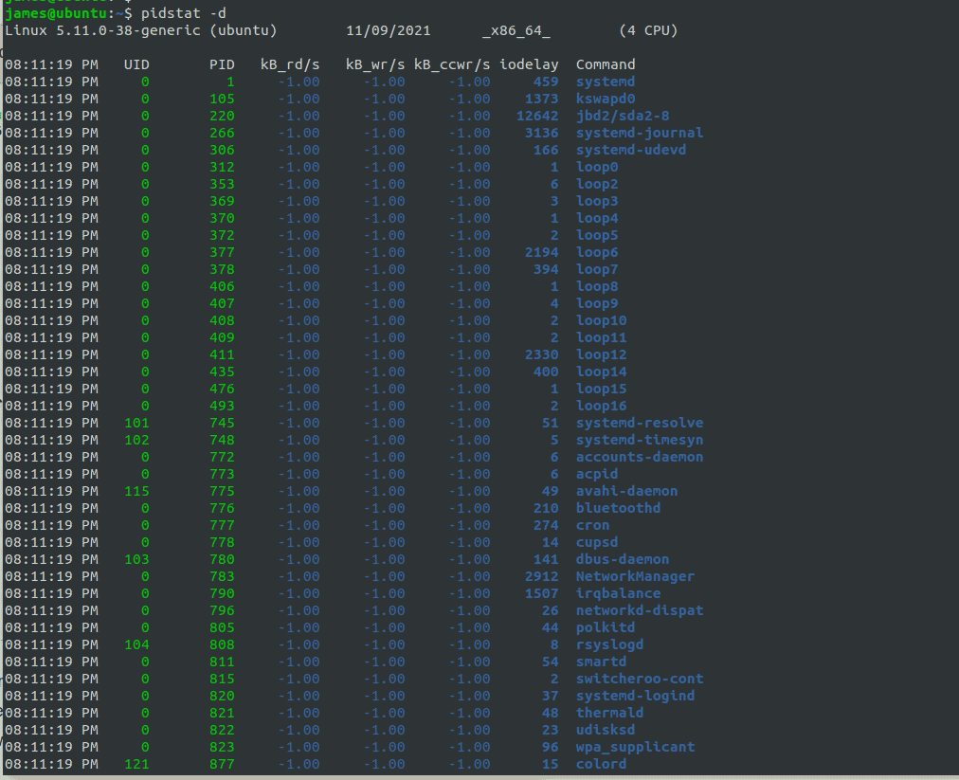Image resolution: width=959 pixels, height=780 pixels.
Task: Click UID '115' in avahi-daemon row
Action: click(136, 491)
